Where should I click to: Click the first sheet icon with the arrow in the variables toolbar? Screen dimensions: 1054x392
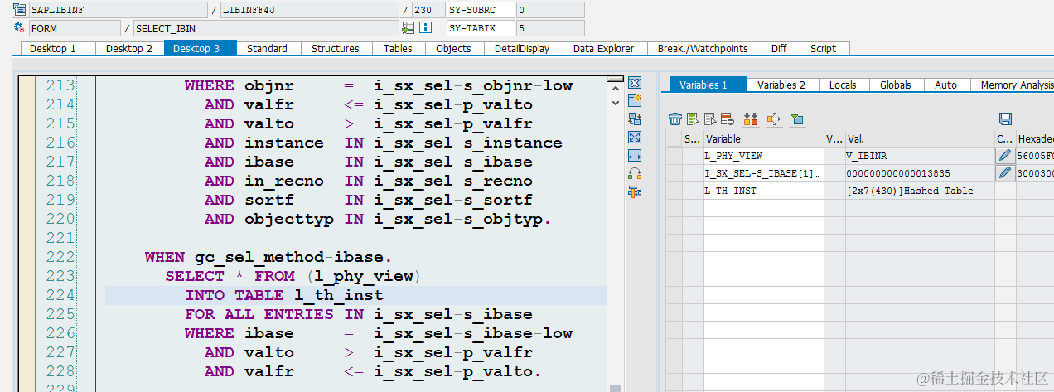point(693,119)
